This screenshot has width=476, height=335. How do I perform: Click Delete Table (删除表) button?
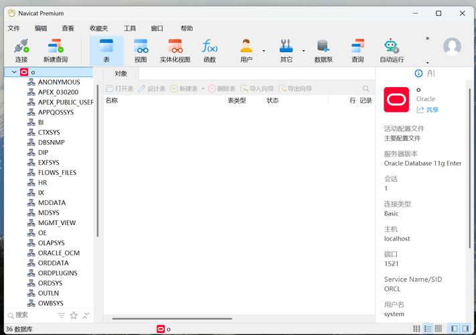[222, 88]
